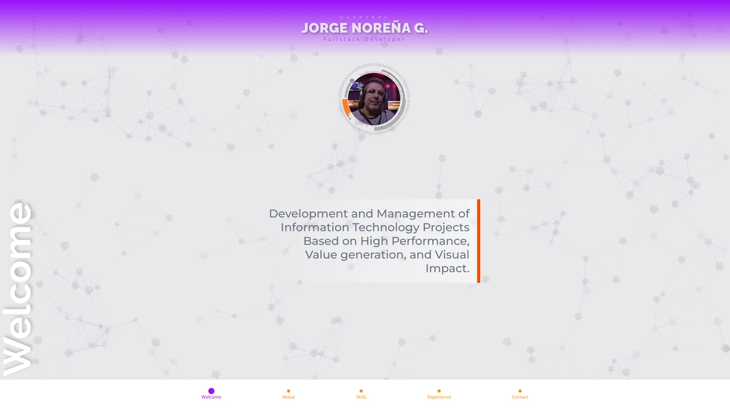Click the orange dot above Contact
This screenshot has height=410, width=730.
(x=520, y=391)
